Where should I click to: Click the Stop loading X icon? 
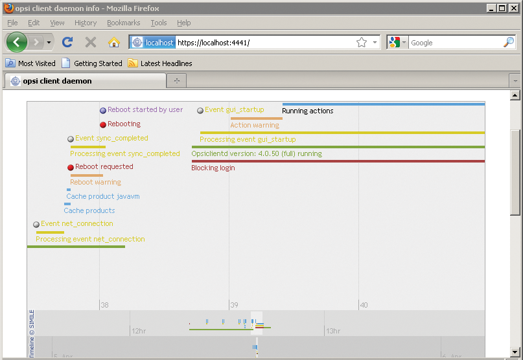point(91,42)
